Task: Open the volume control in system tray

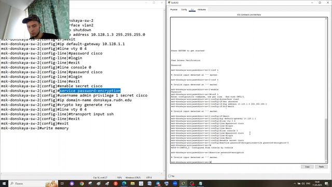Action: click(303, 183)
